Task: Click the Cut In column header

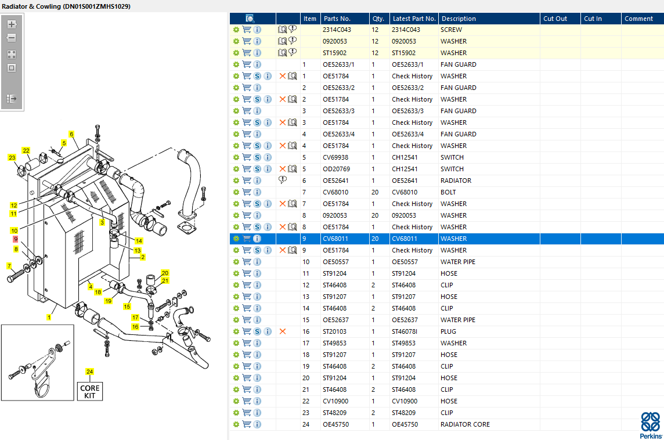Action: 601,19
